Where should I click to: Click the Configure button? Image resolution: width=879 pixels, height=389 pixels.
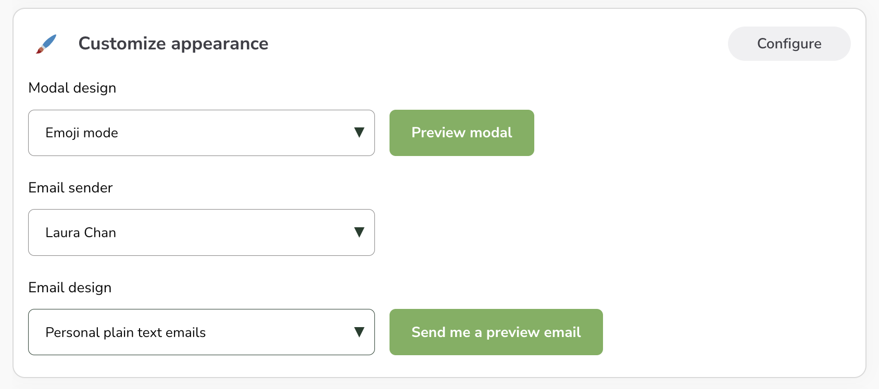pyautogui.click(x=789, y=44)
